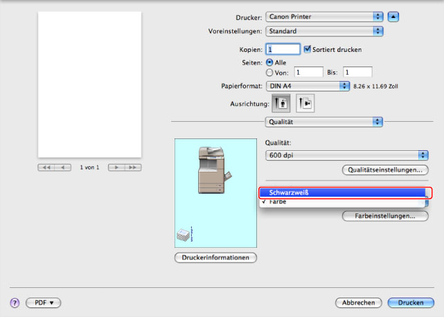Open the Drucker dropdown
The image size is (444, 317).
pos(324,16)
